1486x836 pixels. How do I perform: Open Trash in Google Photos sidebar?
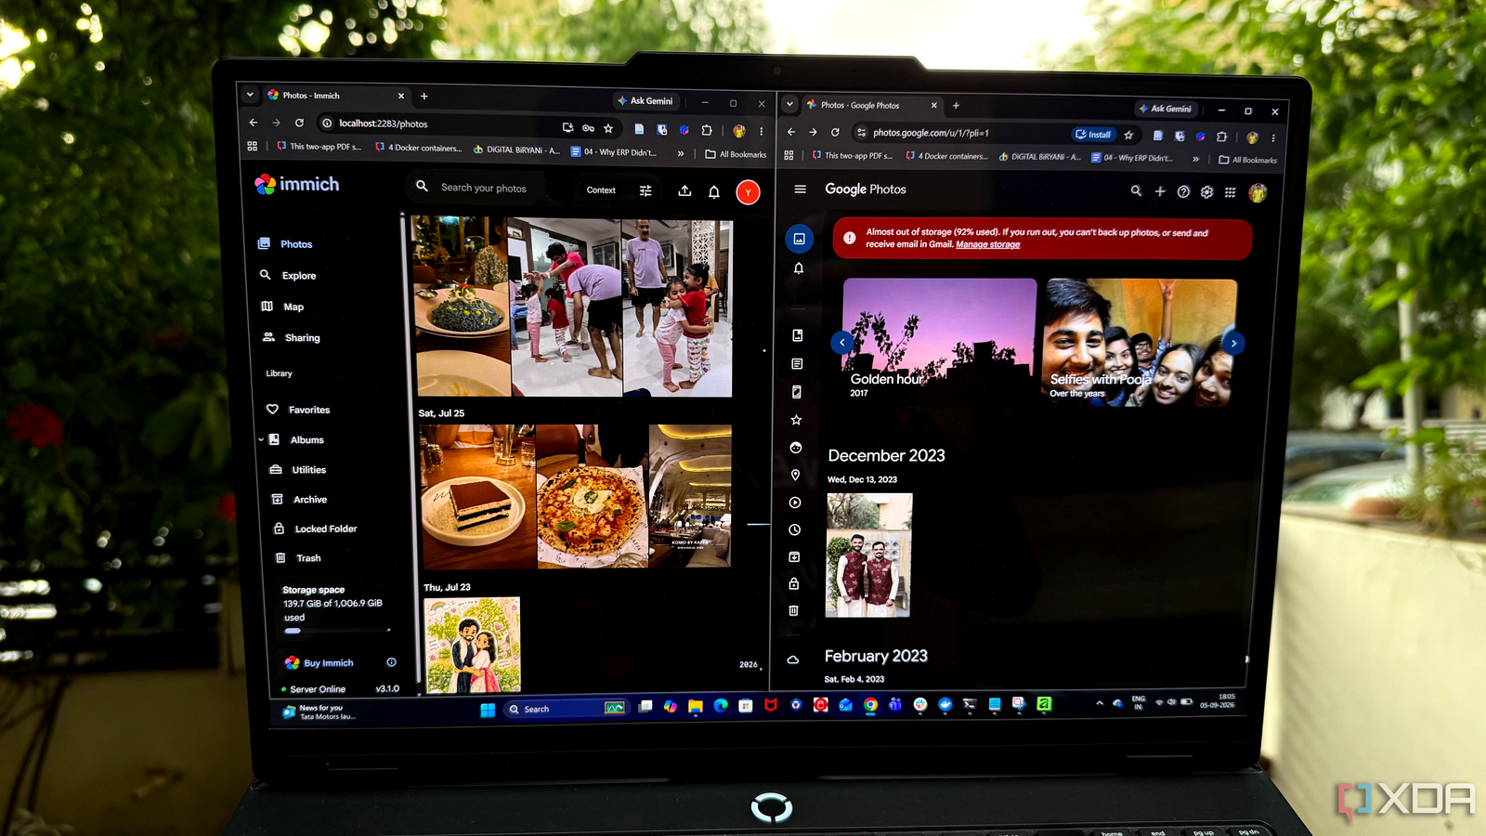click(793, 610)
